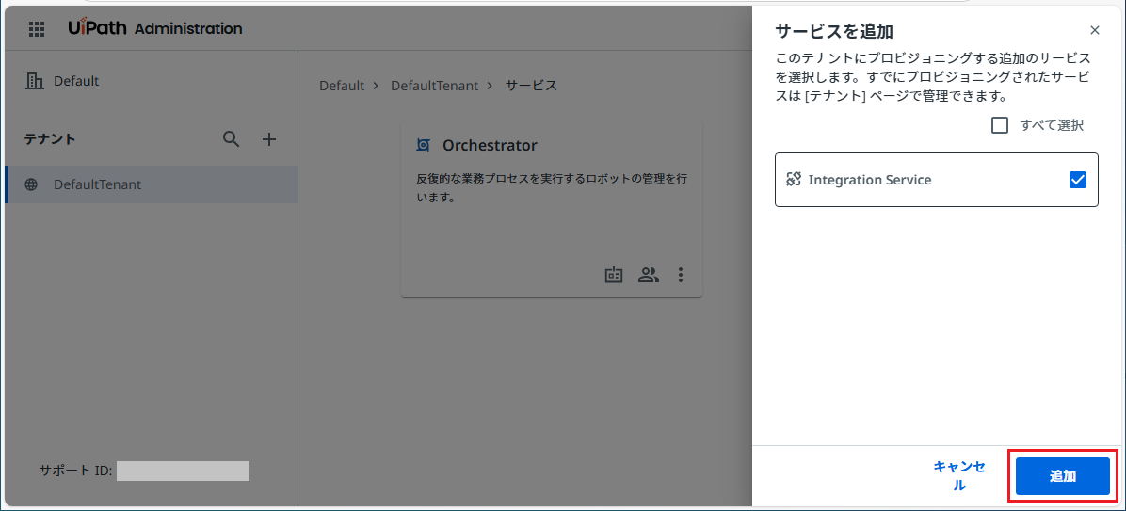Uncheck the Integration Service checkbox
This screenshot has width=1126, height=511.
tap(1078, 180)
